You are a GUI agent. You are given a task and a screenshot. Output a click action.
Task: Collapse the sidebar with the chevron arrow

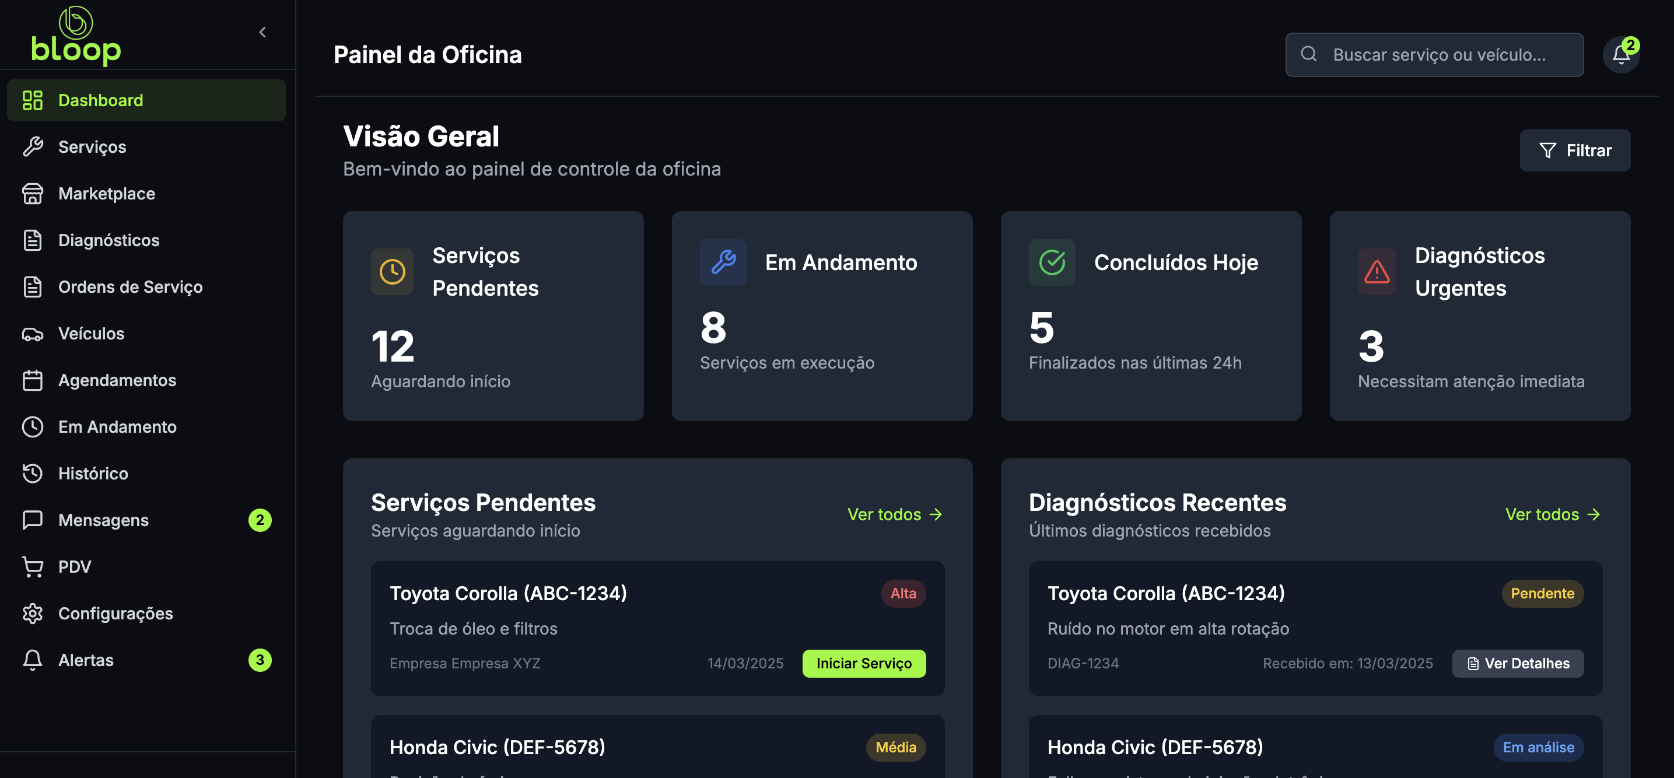tap(262, 33)
